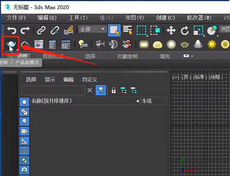Screen dimensions: 230x176
Task: Open the Scene Explorer list icon
Action: point(52,44)
